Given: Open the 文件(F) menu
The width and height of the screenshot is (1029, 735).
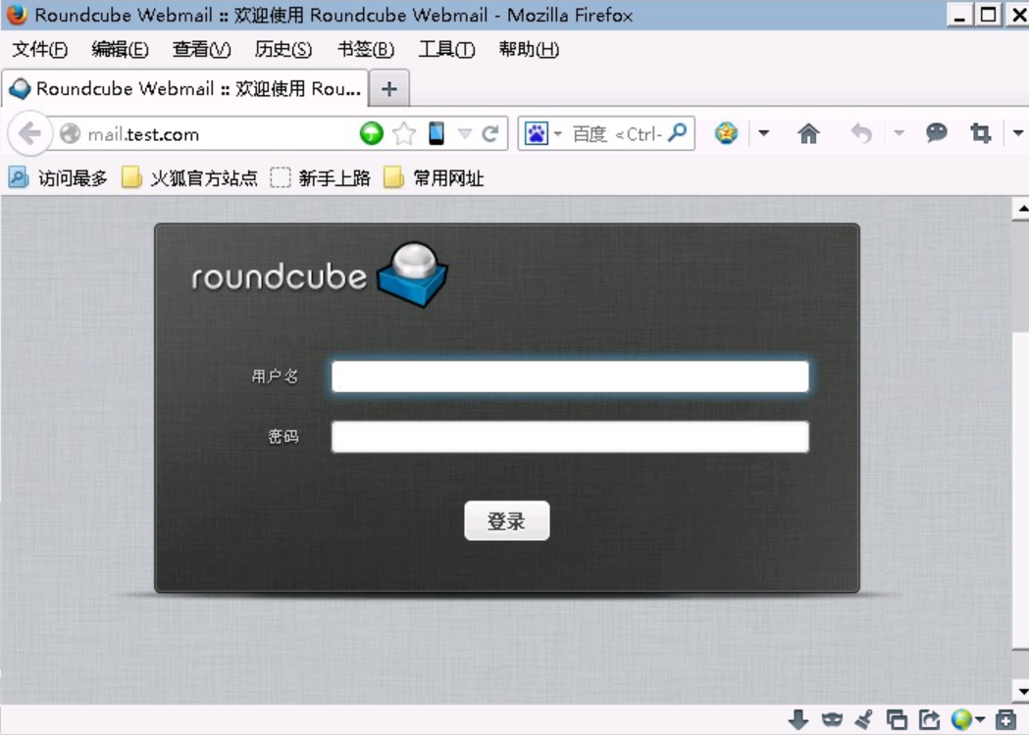Looking at the screenshot, I should [x=39, y=49].
